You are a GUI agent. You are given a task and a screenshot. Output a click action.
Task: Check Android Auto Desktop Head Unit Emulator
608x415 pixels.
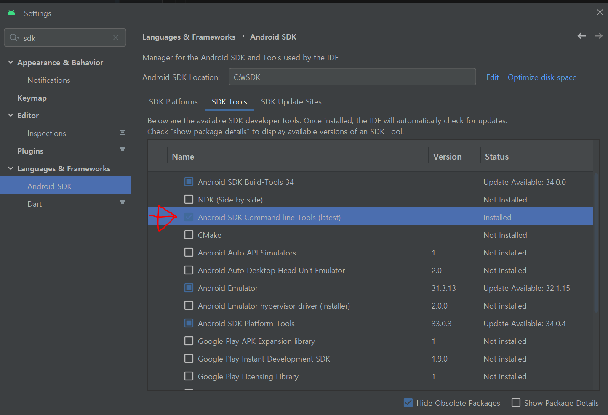pos(189,270)
